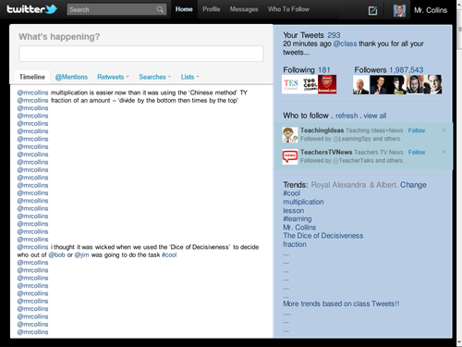
Task: Open the TeachingIdeas profile name
Action: tap(322, 130)
